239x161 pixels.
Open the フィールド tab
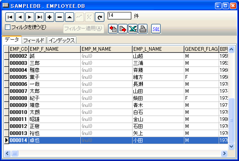34,40
